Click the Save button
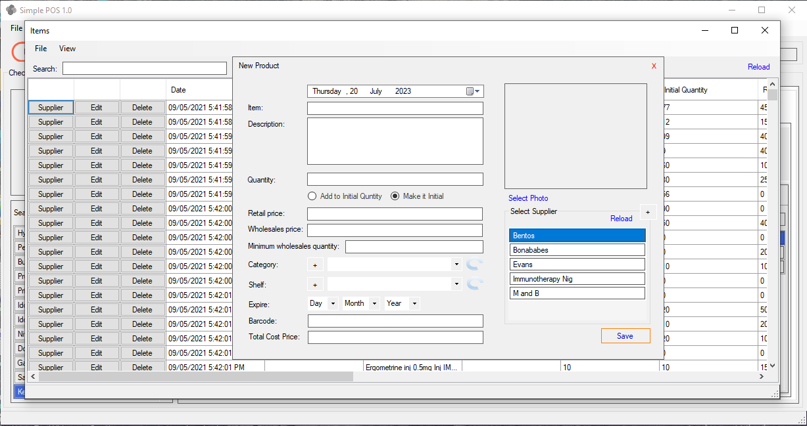The width and height of the screenshot is (807, 426). (625, 336)
